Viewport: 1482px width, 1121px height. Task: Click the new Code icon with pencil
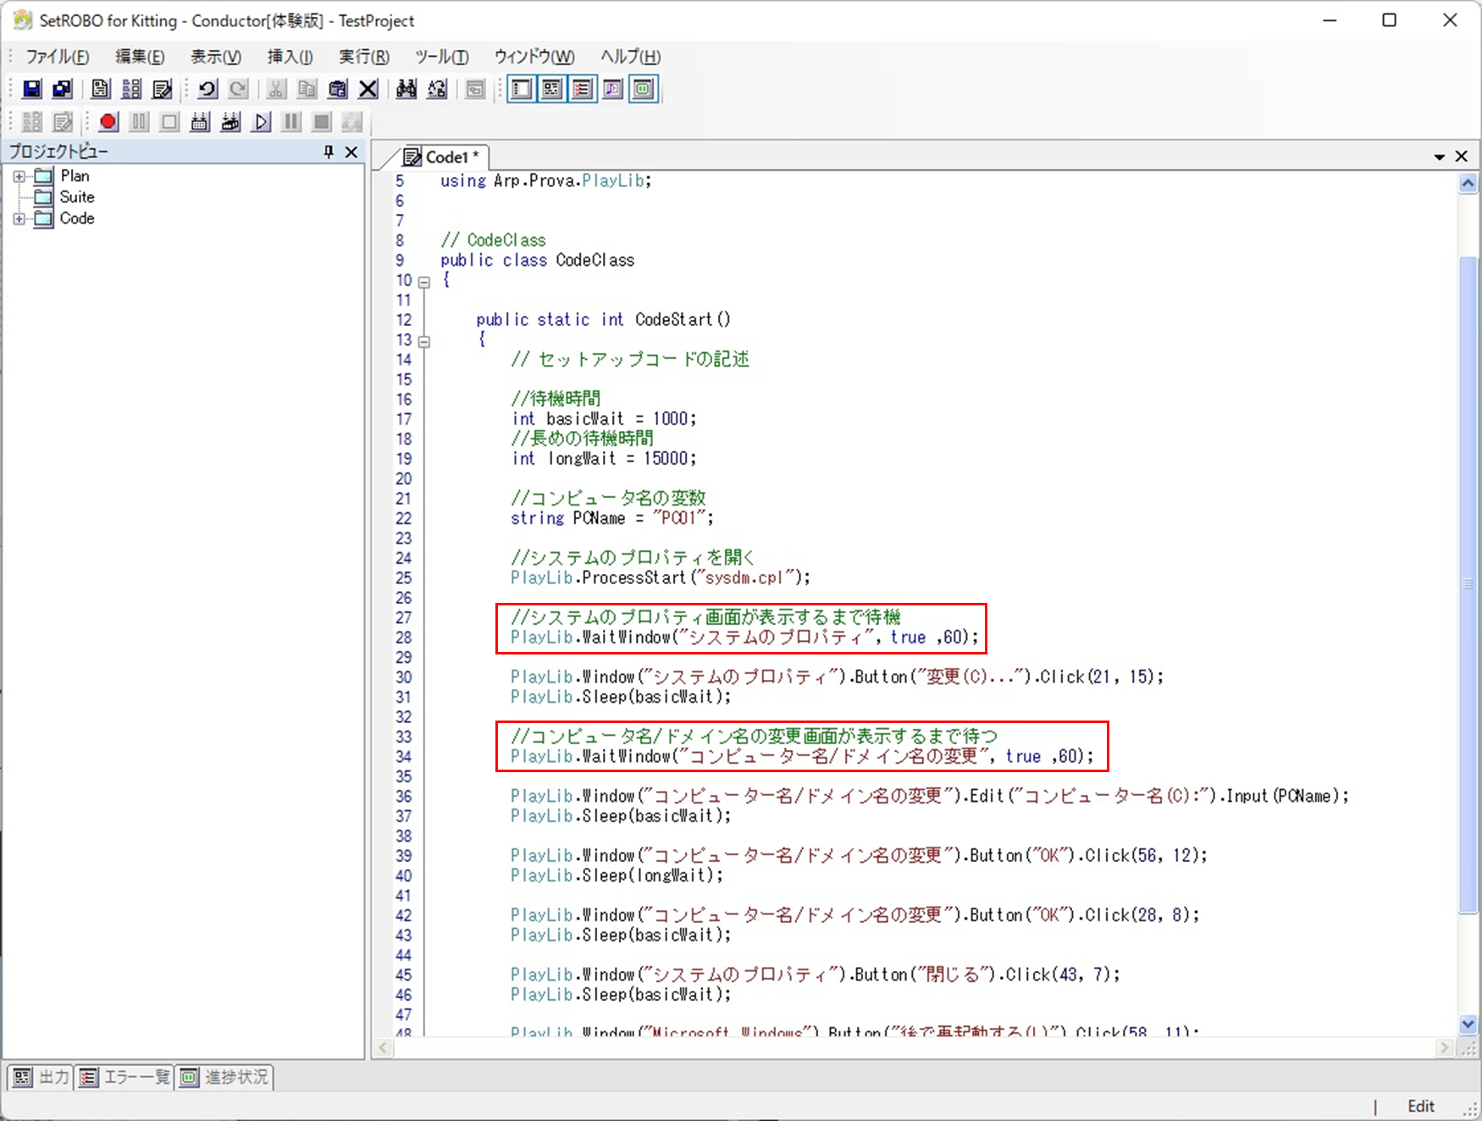coord(162,89)
